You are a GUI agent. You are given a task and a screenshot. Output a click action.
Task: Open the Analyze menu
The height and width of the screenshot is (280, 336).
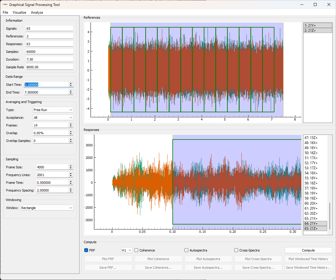[37, 12]
